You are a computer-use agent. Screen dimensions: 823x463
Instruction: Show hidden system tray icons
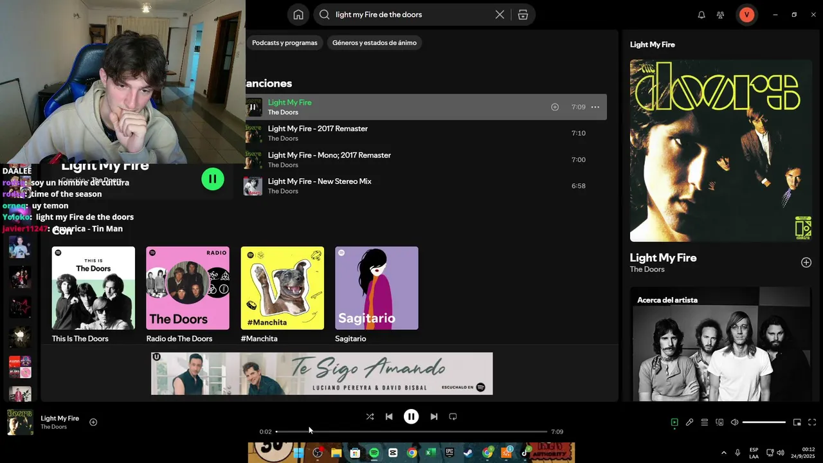pos(723,453)
